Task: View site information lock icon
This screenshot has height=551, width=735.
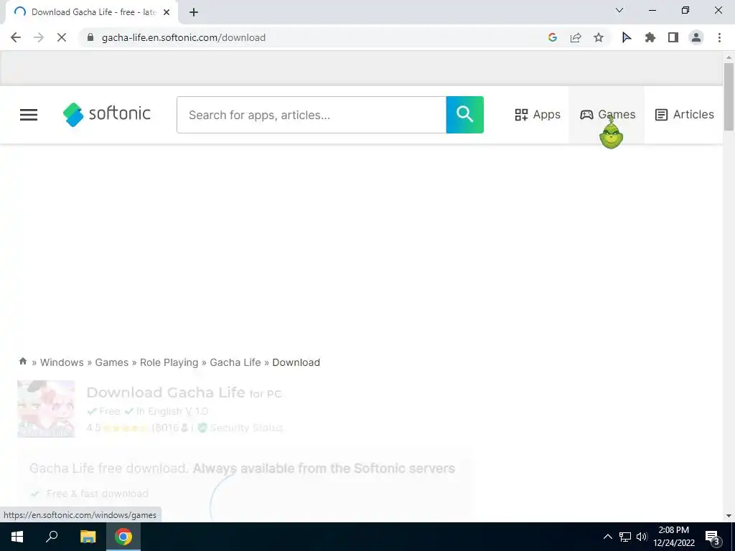Action: (90, 37)
